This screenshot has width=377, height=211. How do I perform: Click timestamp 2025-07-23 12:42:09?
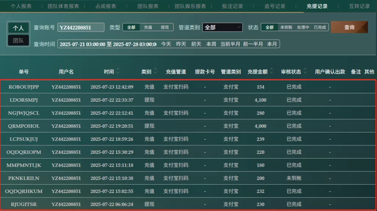pos(112,87)
